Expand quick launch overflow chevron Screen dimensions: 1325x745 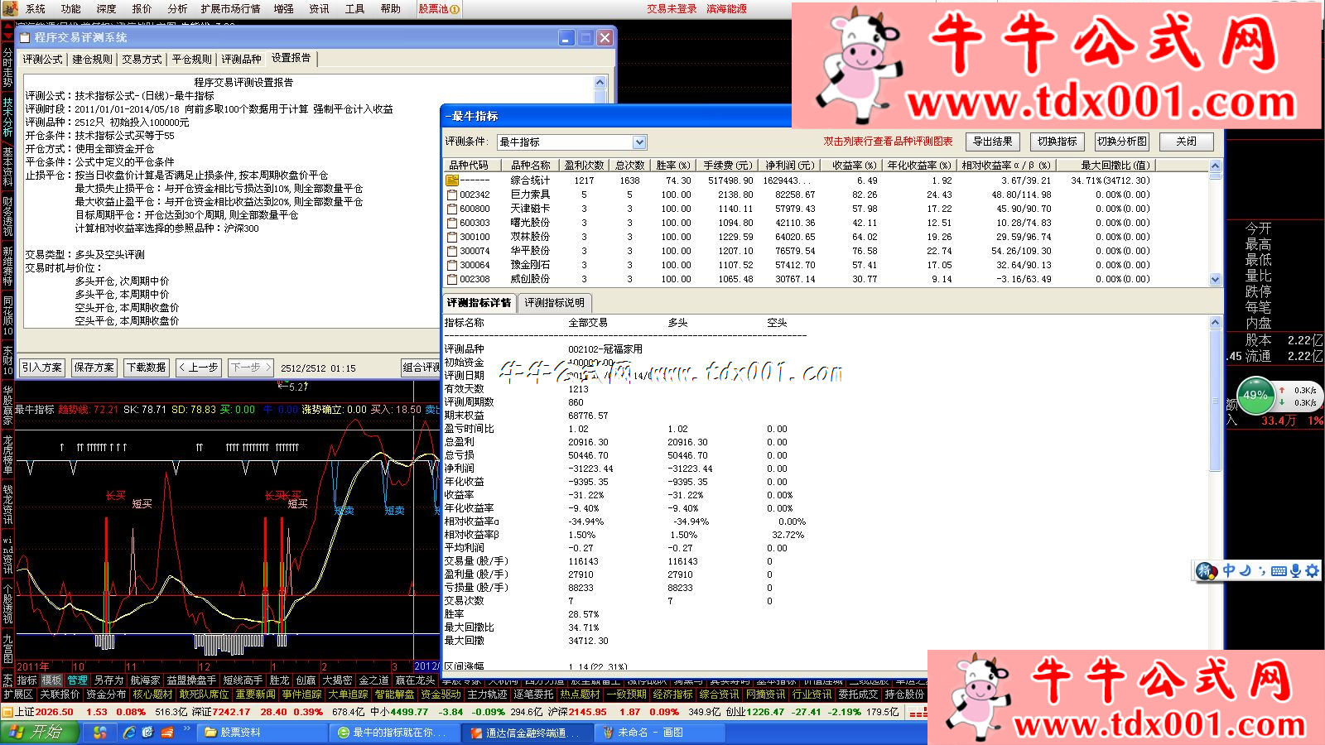[x=188, y=729]
